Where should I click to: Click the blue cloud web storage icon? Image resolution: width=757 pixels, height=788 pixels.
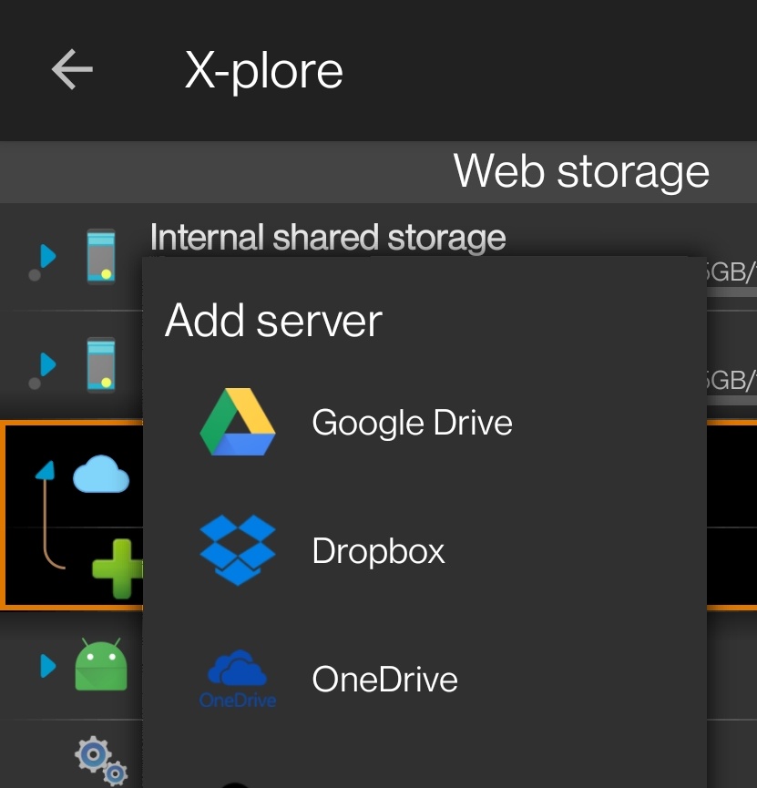click(x=100, y=474)
